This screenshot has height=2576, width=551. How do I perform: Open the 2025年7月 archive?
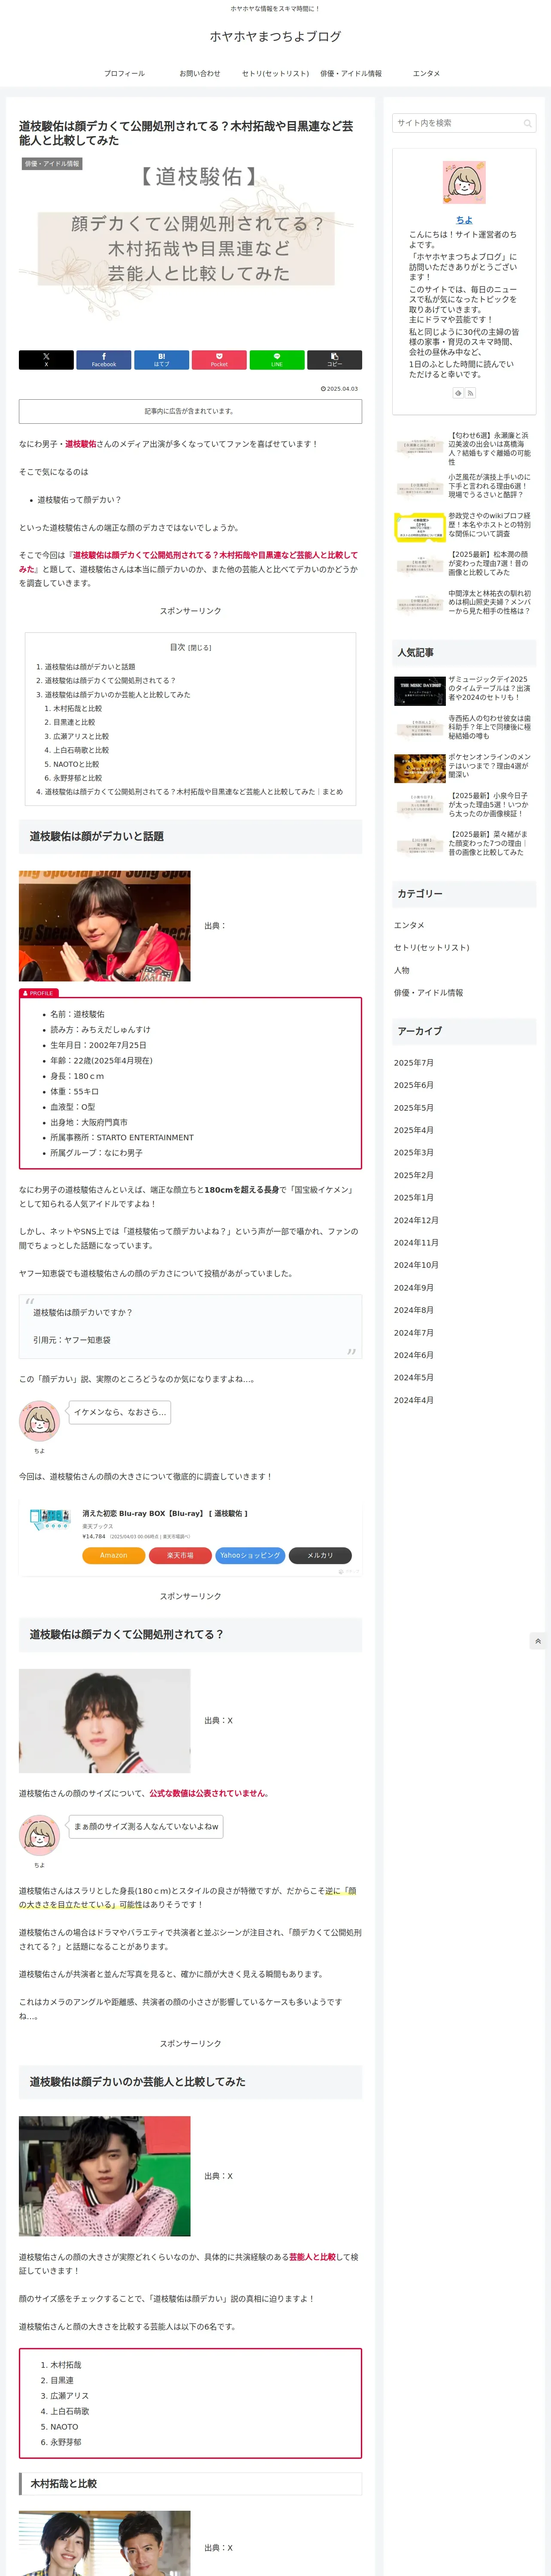(x=414, y=1063)
